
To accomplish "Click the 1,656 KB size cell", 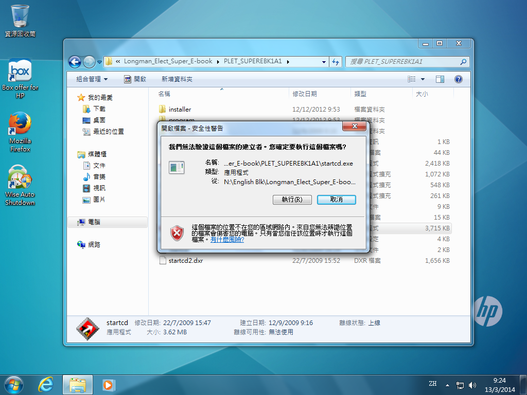I will click(x=437, y=261).
